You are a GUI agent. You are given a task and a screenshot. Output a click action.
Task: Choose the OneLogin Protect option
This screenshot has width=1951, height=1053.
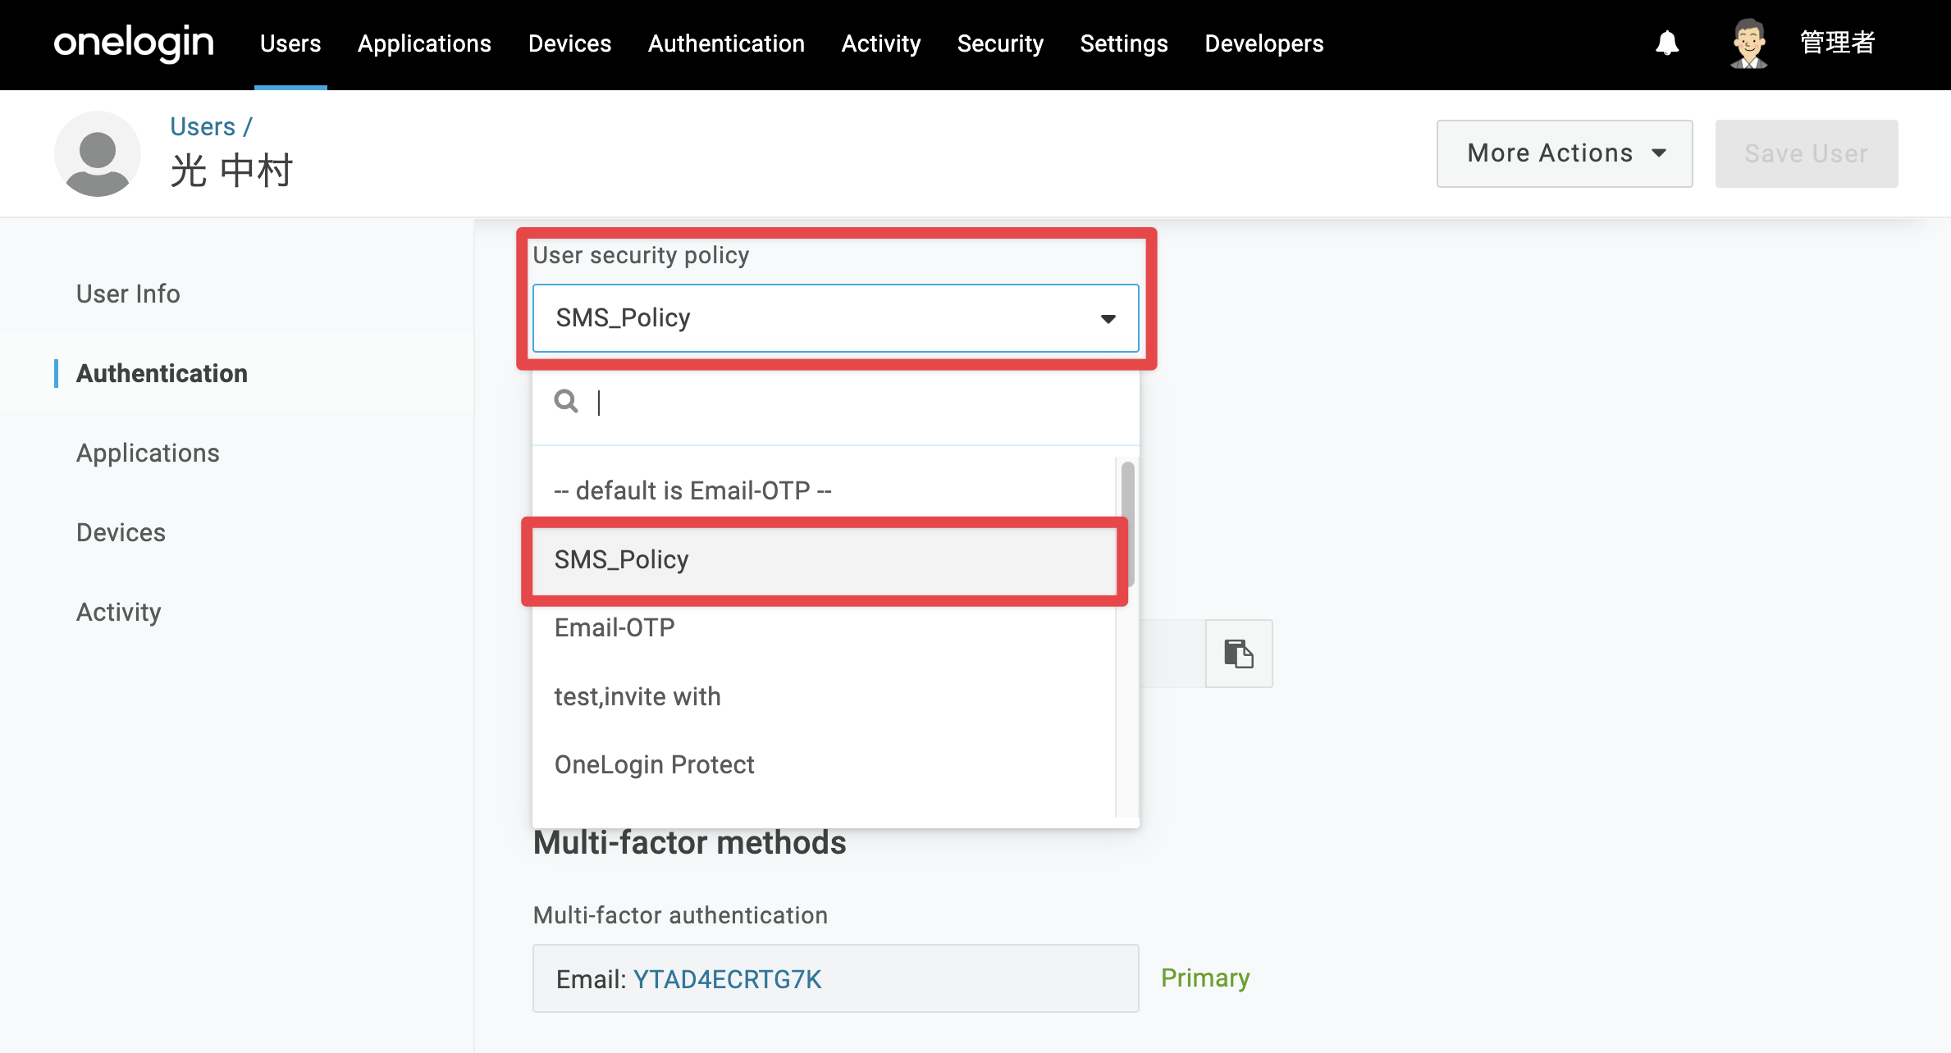(824, 764)
